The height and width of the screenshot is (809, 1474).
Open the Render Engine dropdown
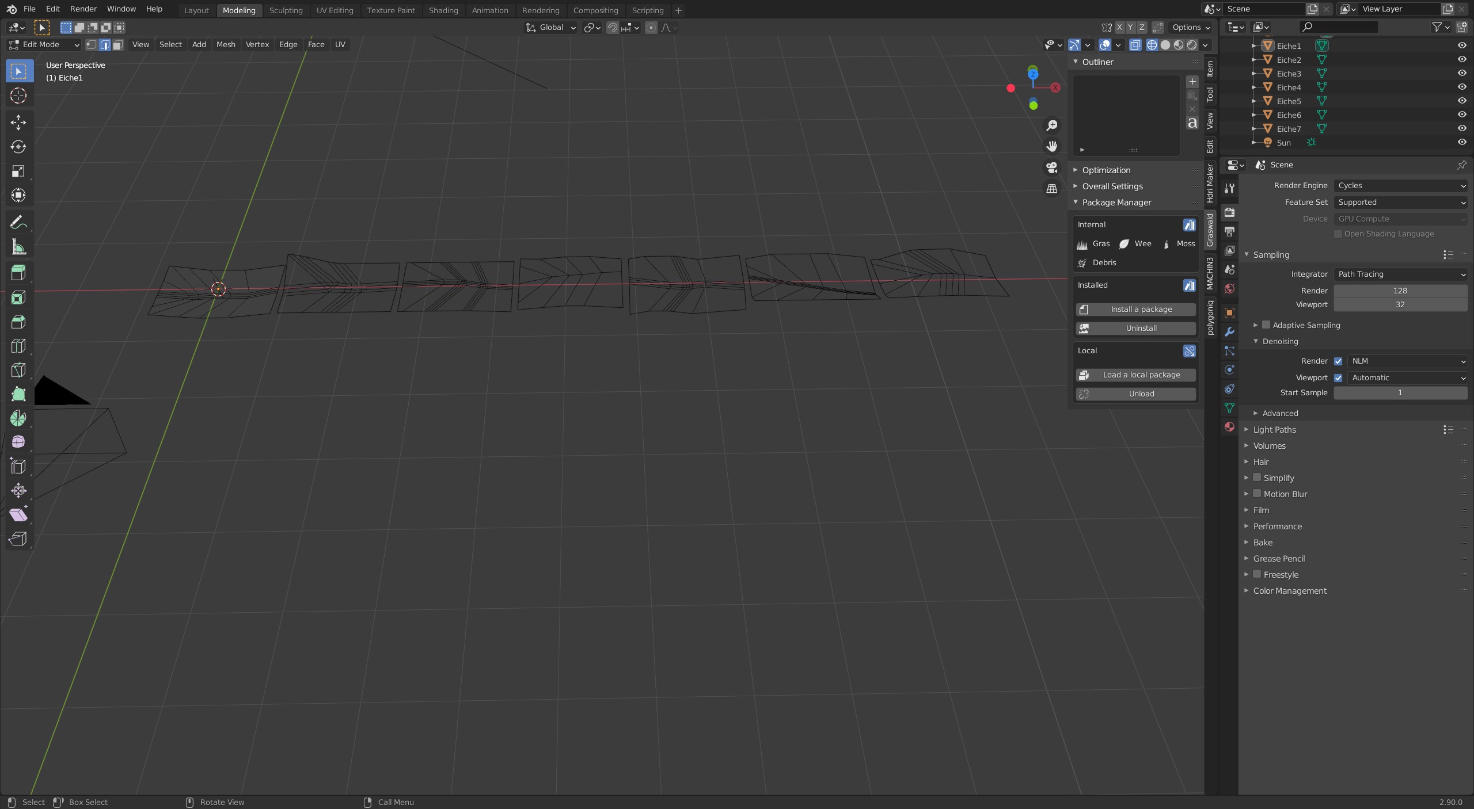pyautogui.click(x=1400, y=186)
